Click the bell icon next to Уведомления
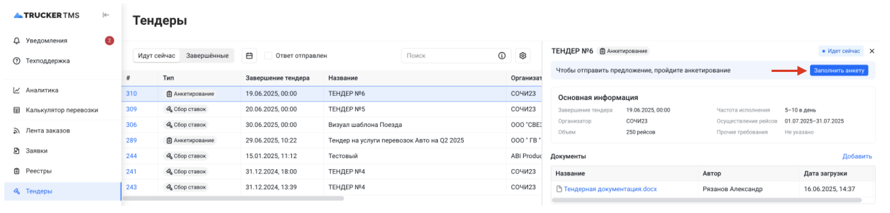The image size is (890, 213). pyautogui.click(x=17, y=41)
